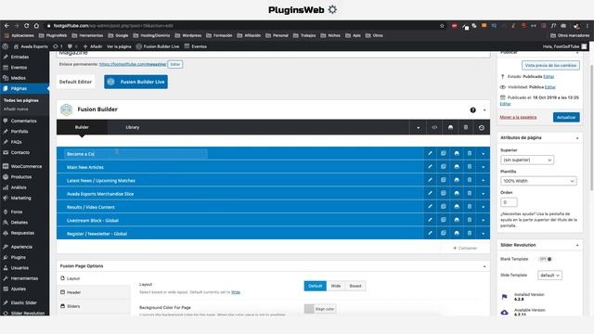
Task: Open the builder toolbar dropdown arrow
Action: coord(419,128)
